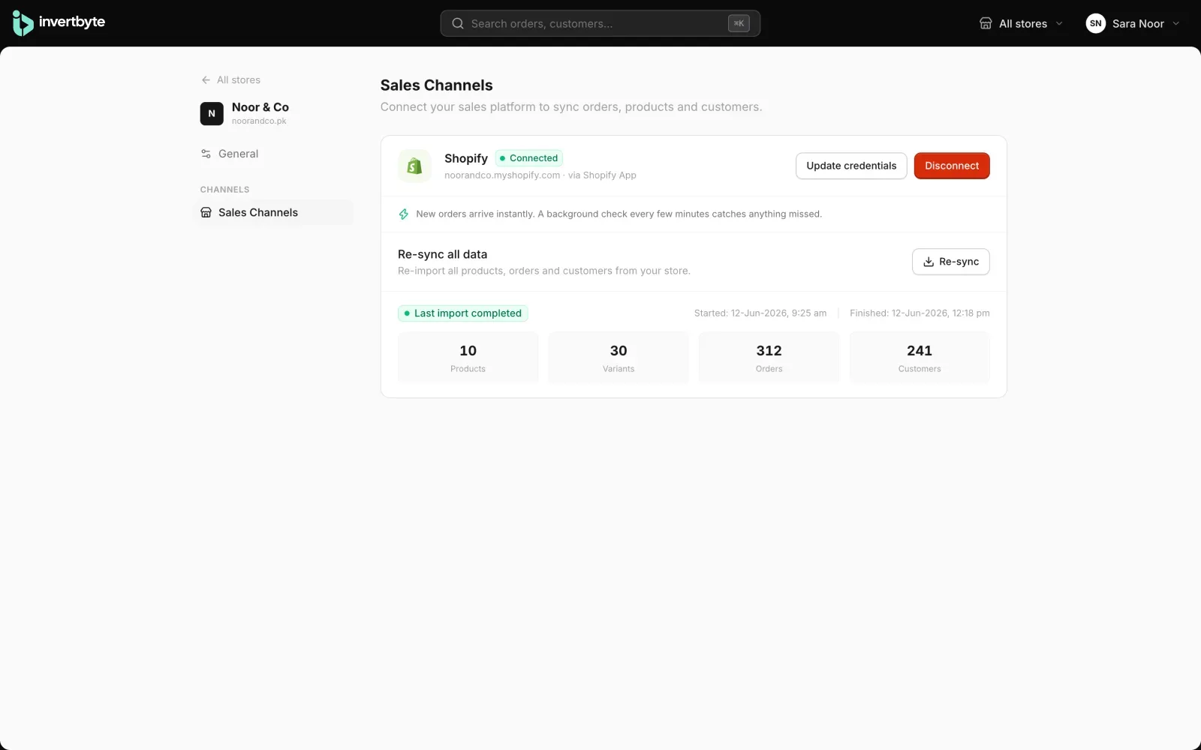
Task: Click the Sales Channels page heading
Action: pyautogui.click(x=436, y=85)
